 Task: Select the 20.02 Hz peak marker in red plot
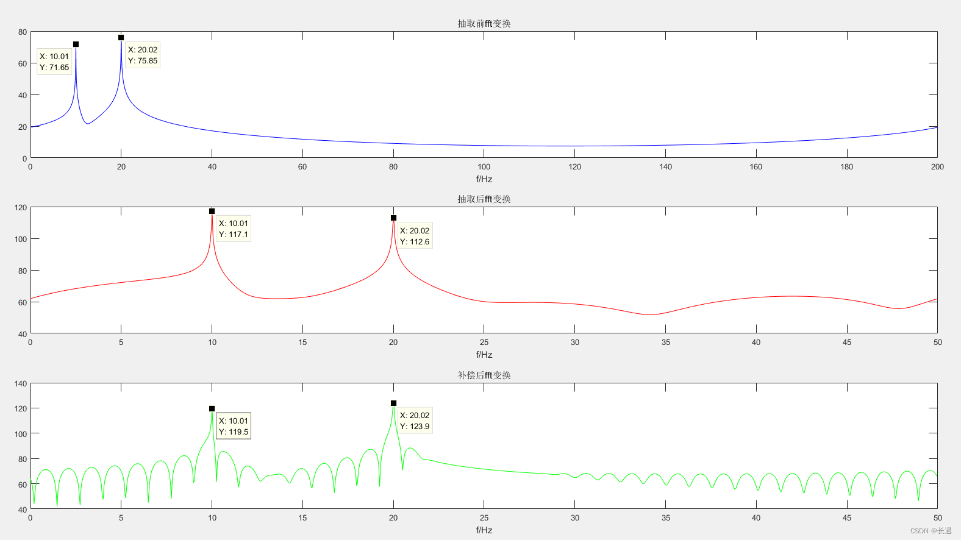393,218
